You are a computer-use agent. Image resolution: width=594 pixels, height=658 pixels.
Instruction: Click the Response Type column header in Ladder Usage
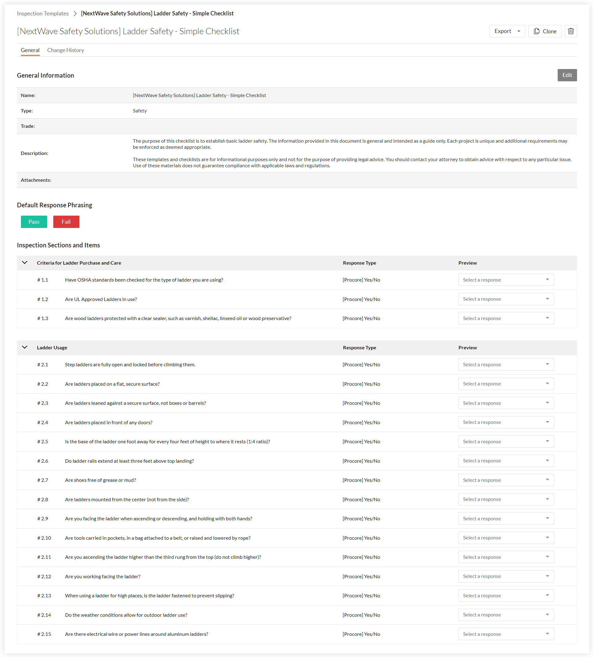coord(359,347)
